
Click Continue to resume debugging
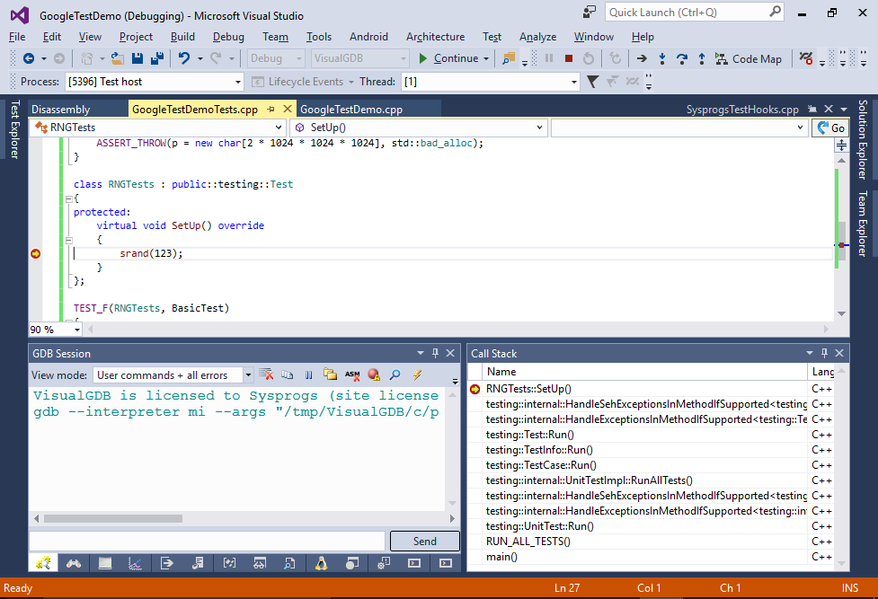(x=449, y=58)
